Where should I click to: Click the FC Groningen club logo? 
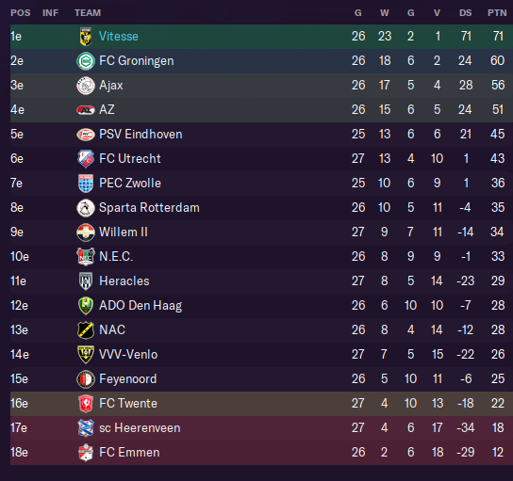click(86, 61)
